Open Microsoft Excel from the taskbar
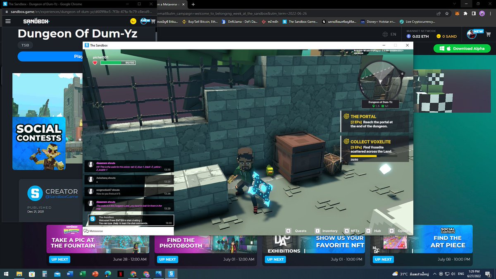 (82, 274)
